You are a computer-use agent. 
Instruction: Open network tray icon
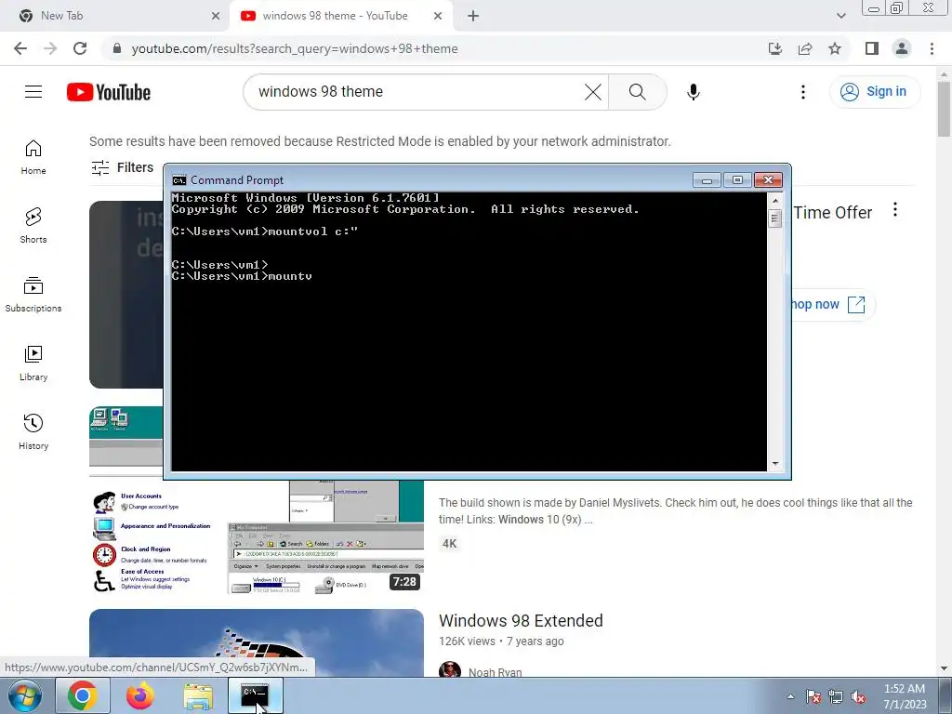click(x=836, y=696)
